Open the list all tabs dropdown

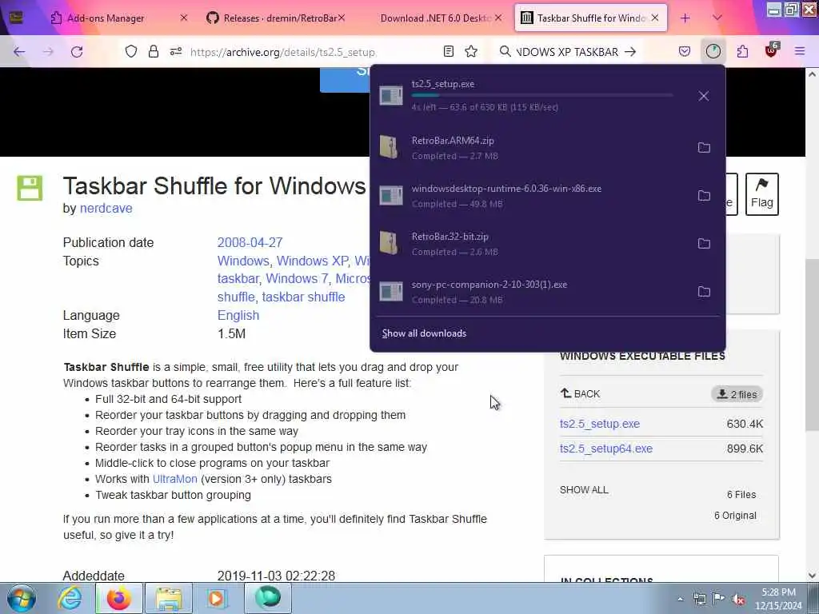[717, 18]
